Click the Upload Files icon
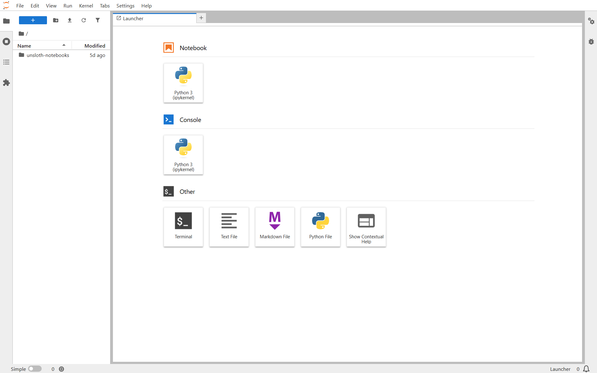 click(70, 20)
